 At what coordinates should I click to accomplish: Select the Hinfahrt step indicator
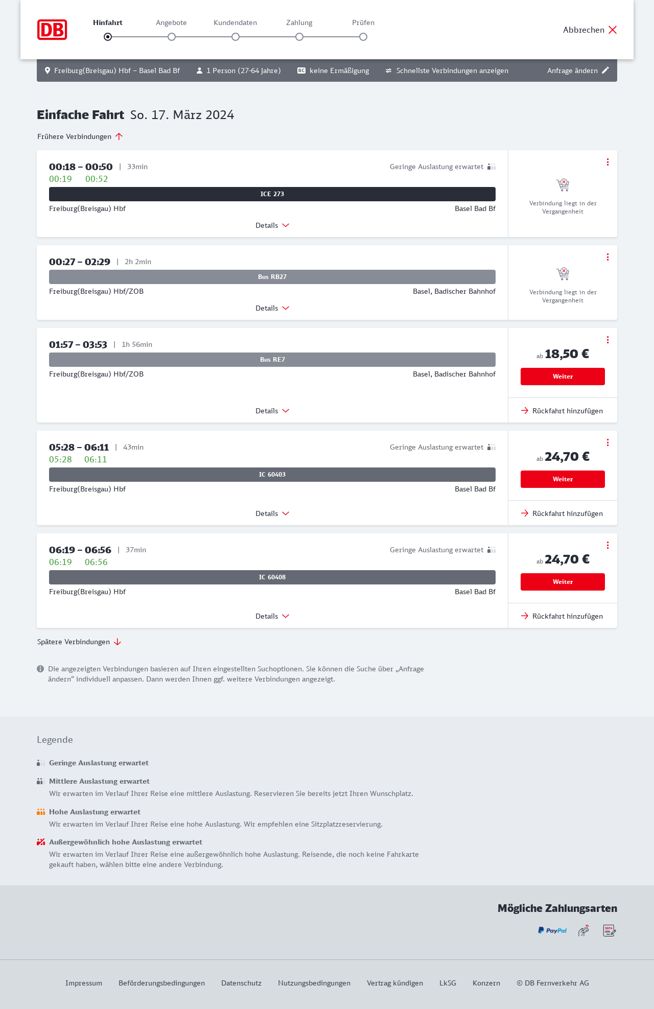pyautogui.click(x=108, y=37)
